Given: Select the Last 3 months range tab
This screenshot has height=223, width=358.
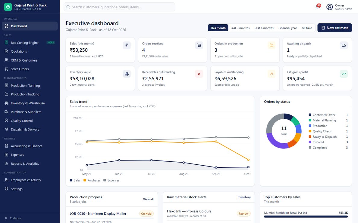Looking at the screenshot, I should 240,28.
